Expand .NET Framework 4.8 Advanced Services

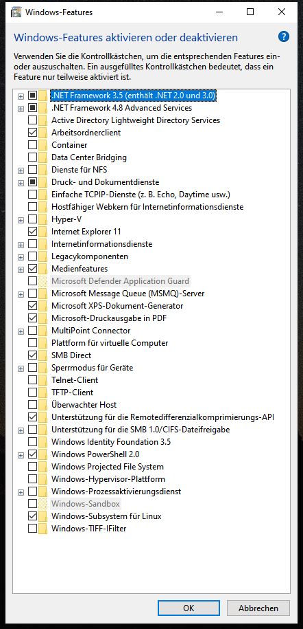21,109
